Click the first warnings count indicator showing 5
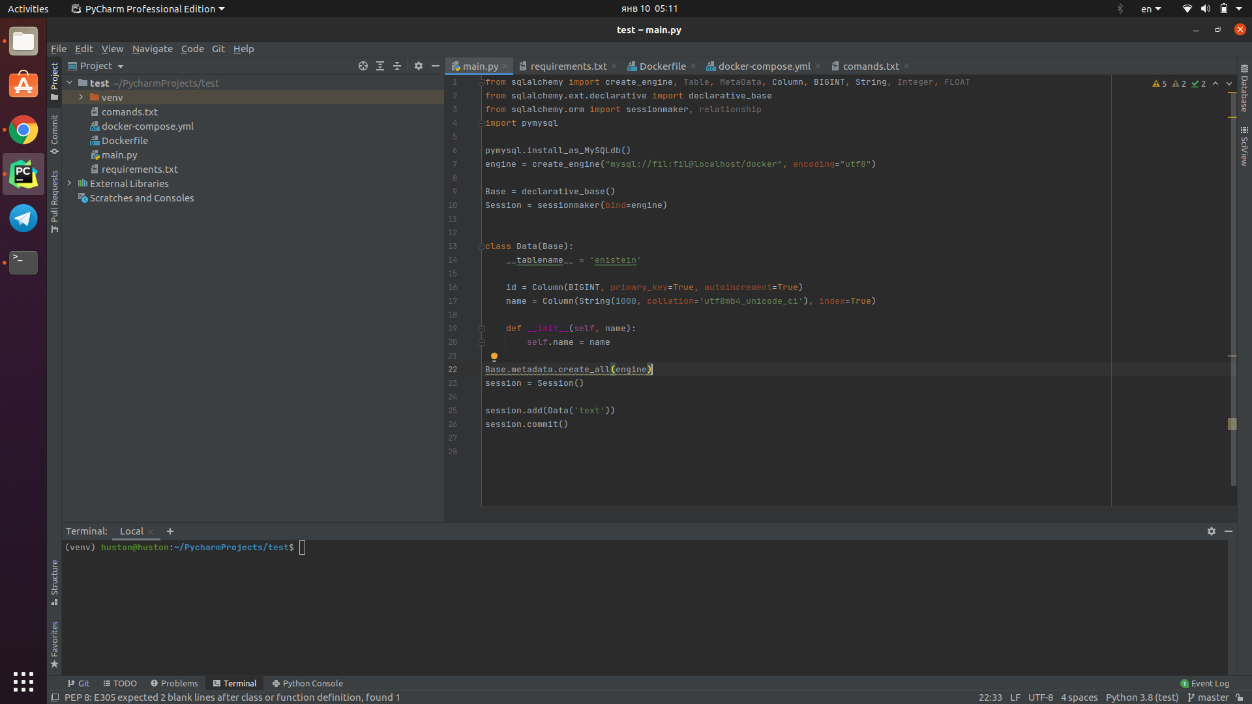Screen dimensions: 1252x704 tap(1159, 83)
